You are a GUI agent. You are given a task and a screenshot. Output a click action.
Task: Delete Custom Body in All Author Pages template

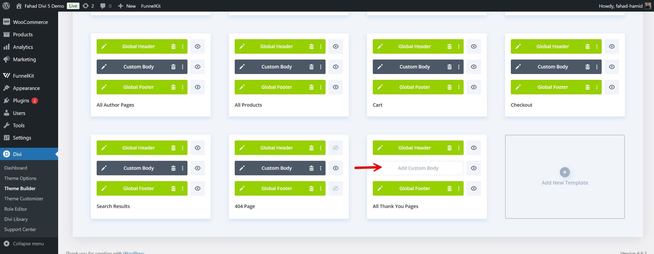pyautogui.click(x=173, y=67)
